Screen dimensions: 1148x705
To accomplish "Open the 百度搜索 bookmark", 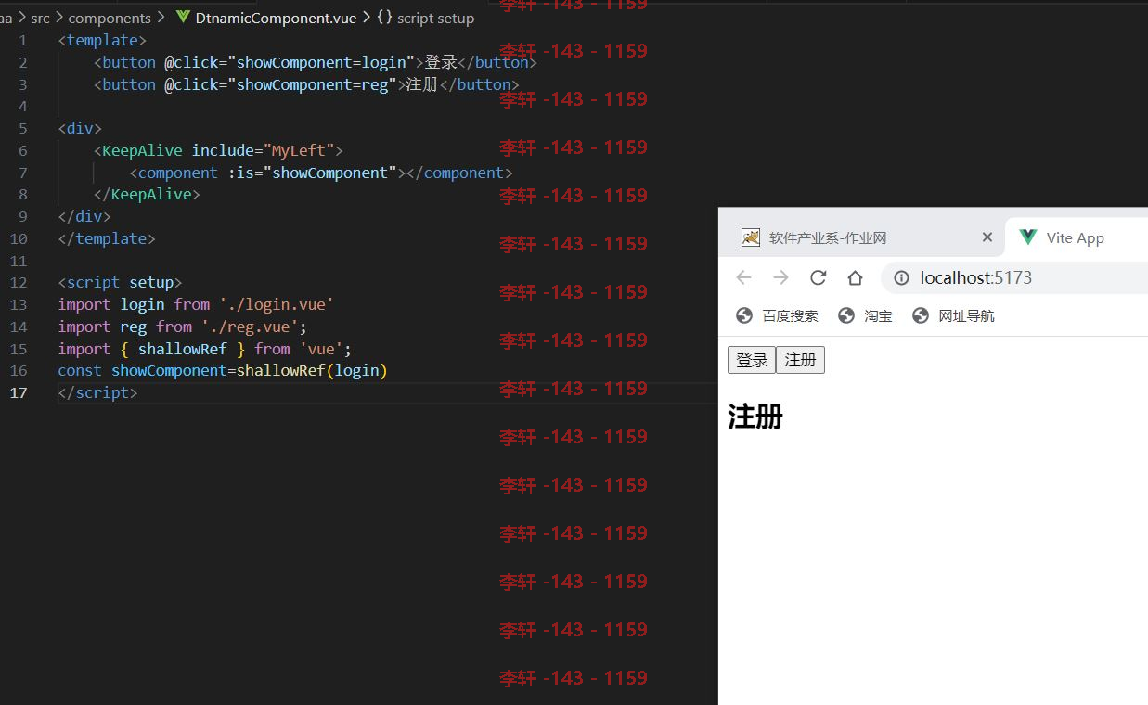I will tap(778, 315).
